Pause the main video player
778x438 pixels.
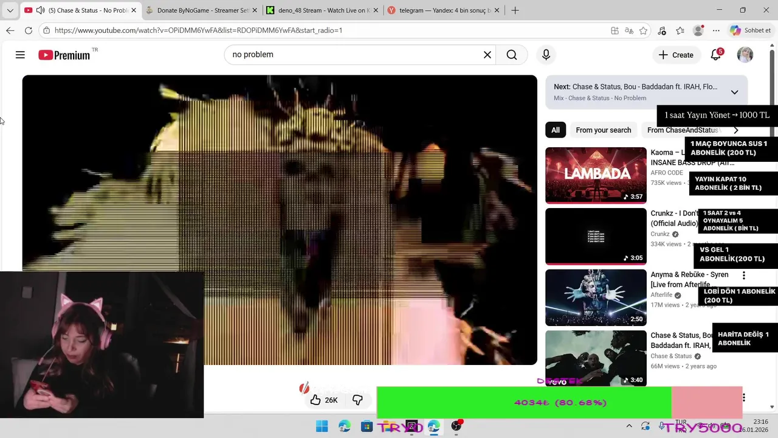click(x=280, y=220)
